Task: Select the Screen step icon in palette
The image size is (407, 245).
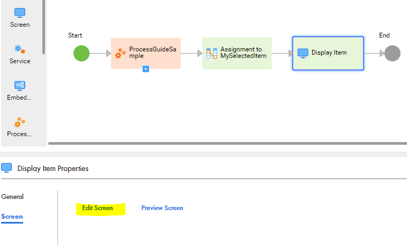Action: pyautogui.click(x=20, y=13)
